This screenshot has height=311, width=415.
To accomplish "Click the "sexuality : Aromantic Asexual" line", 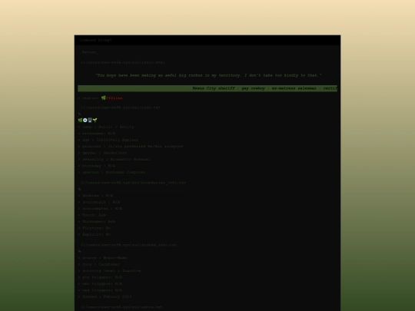I will tap(114, 160).
